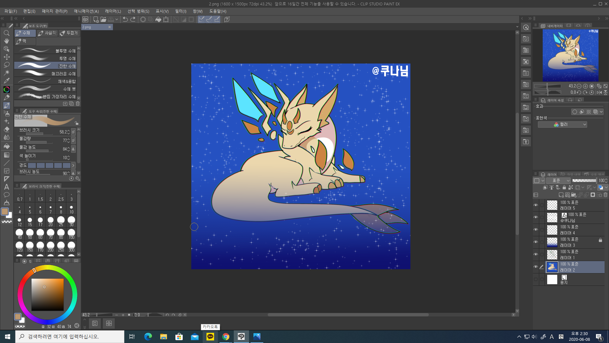Image resolution: width=609 pixels, height=343 pixels.
Task: Click the navigator Flip Horizontal icon
Action: pos(599,92)
